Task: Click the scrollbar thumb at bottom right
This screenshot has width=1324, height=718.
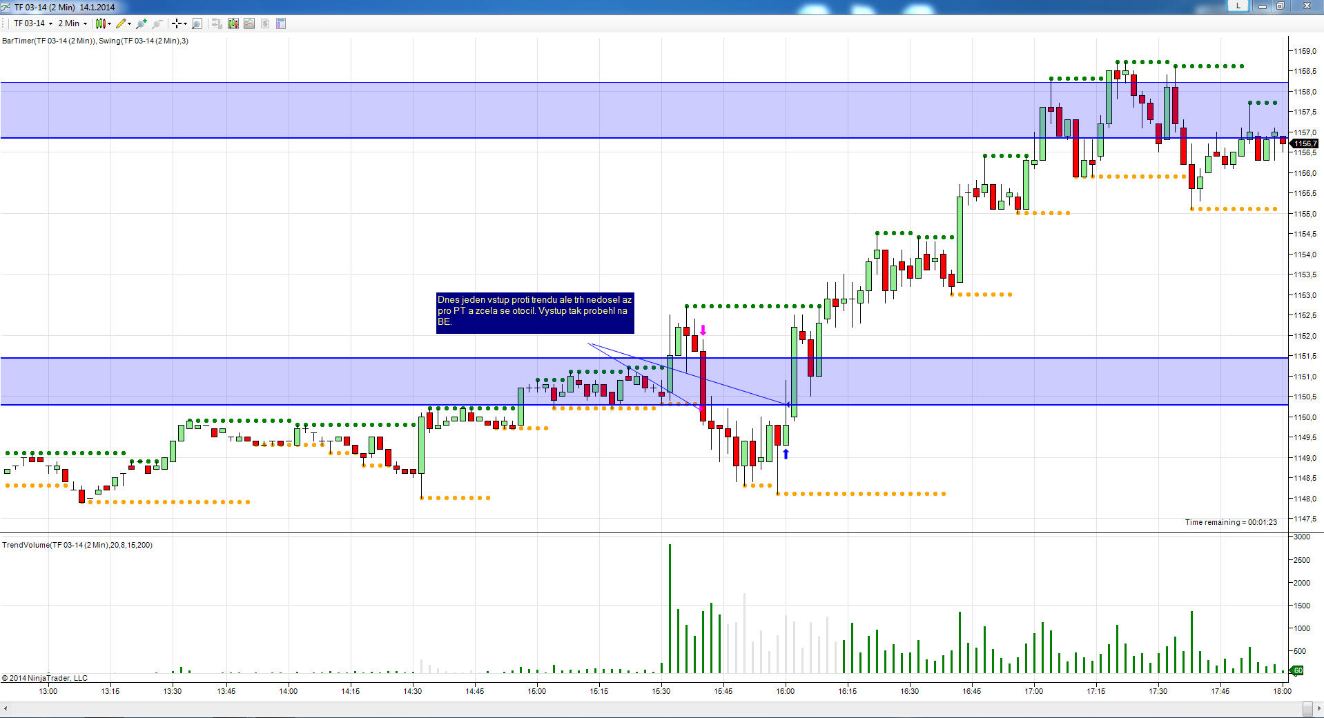Action: click(x=1307, y=708)
